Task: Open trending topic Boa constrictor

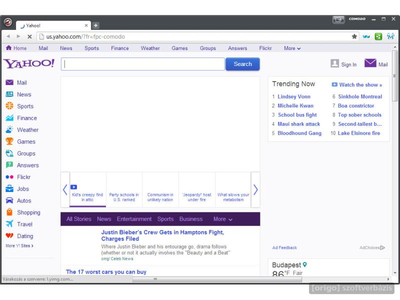Action: pos(356,105)
